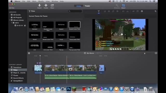Select All Projects in Libraries sidebar

tap(17, 18)
